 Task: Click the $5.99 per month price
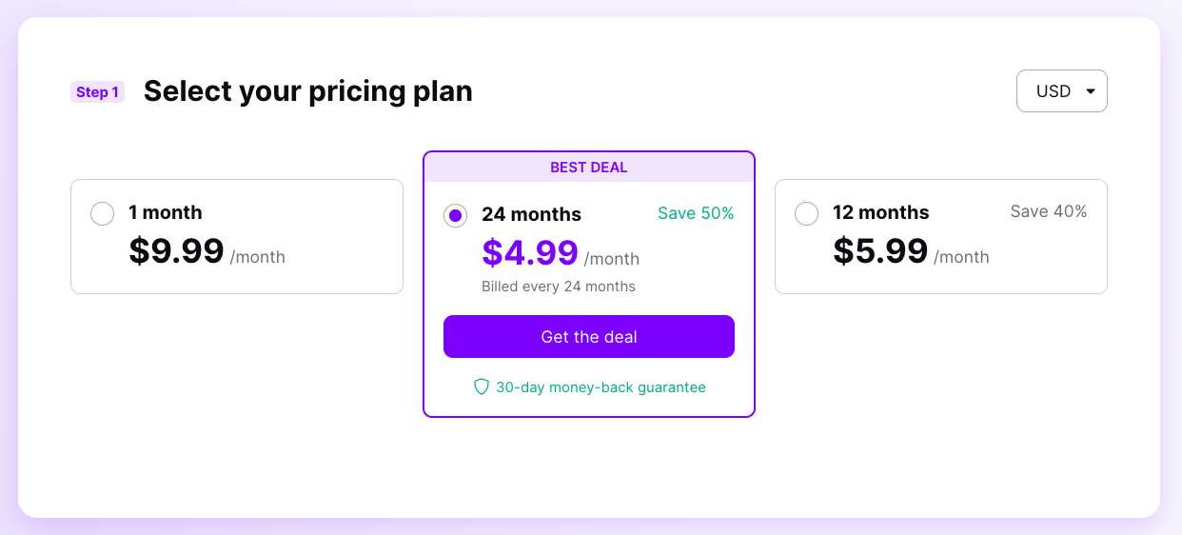911,251
